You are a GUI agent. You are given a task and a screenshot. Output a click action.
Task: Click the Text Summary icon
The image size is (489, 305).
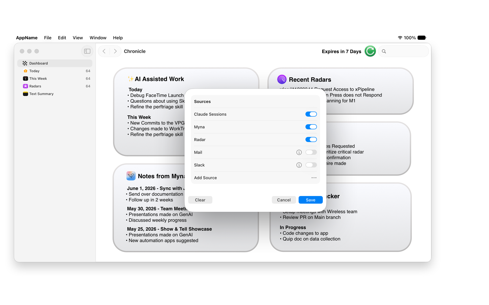coord(25,94)
